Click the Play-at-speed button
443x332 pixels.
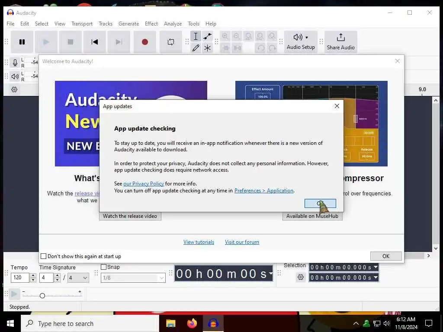point(14,294)
